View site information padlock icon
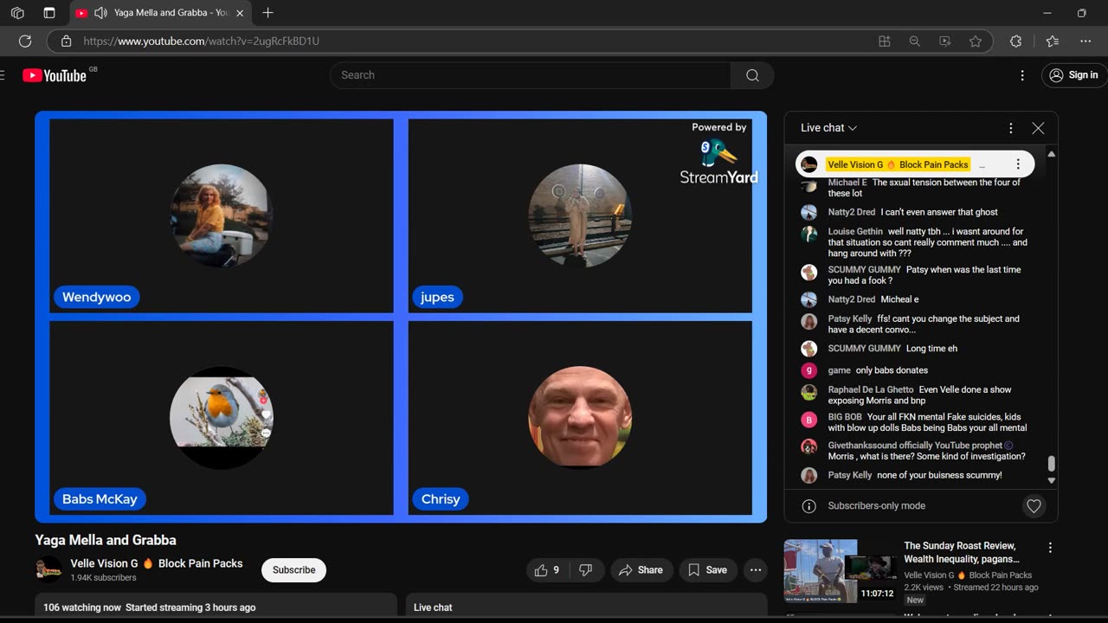 click(66, 41)
